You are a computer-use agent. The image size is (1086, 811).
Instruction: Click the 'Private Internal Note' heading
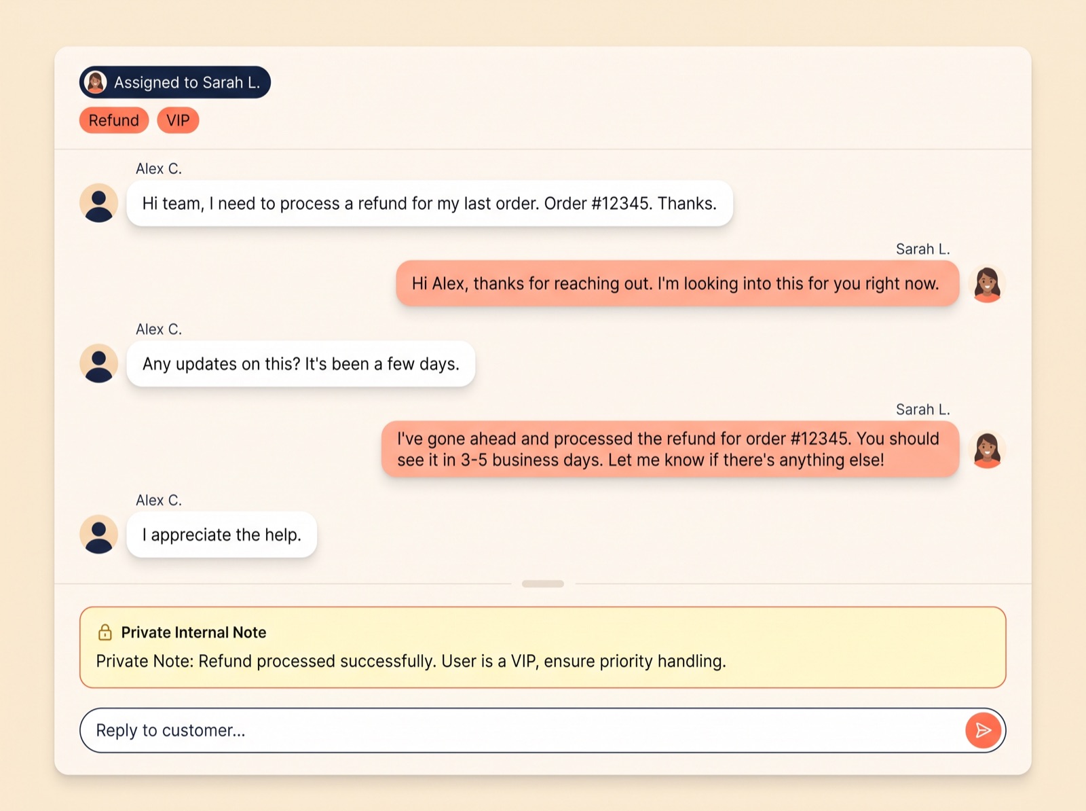point(193,632)
